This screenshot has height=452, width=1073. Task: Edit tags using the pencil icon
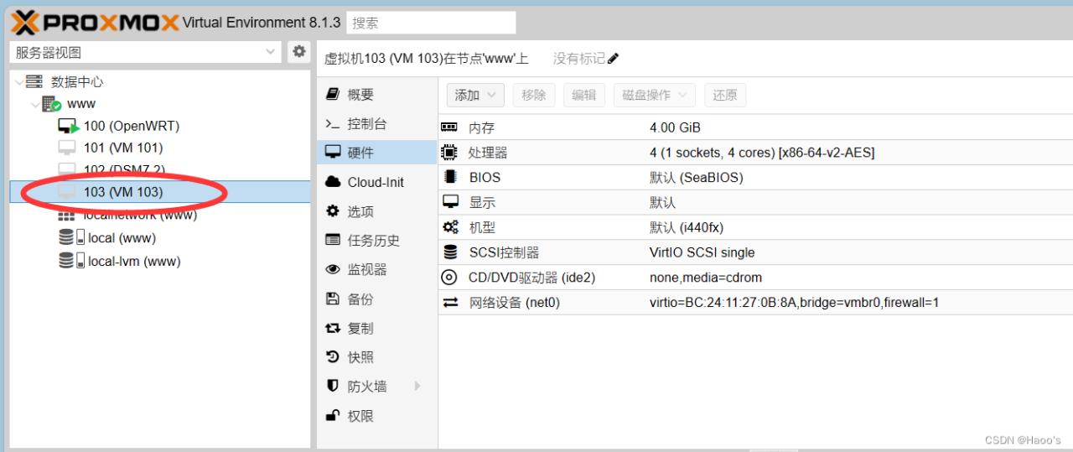click(x=613, y=59)
